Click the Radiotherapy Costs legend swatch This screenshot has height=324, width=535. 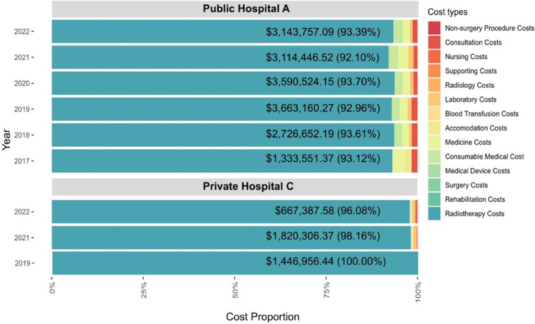[x=434, y=213]
